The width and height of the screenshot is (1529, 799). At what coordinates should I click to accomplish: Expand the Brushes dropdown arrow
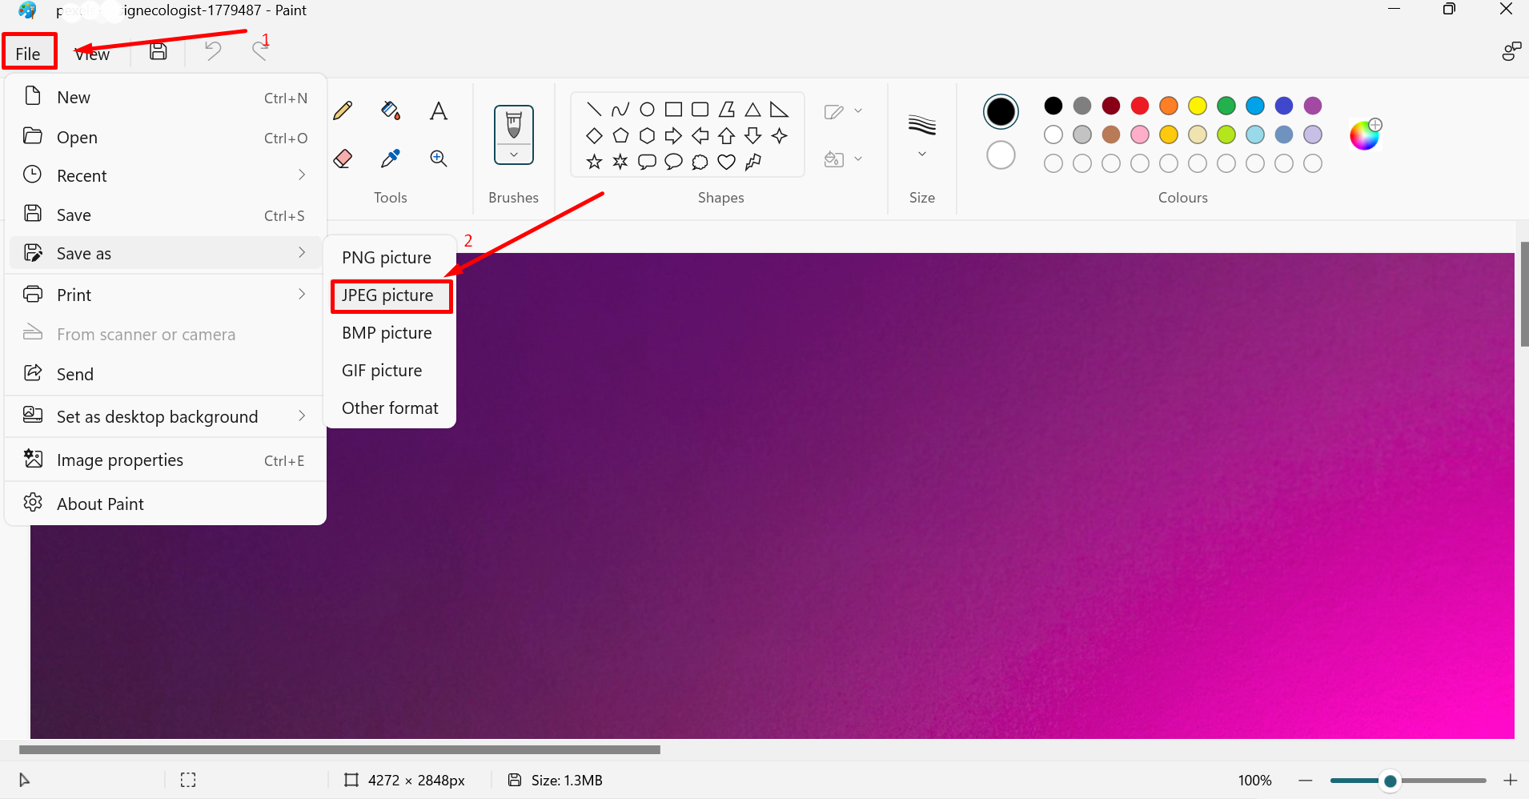click(x=514, y=154)
